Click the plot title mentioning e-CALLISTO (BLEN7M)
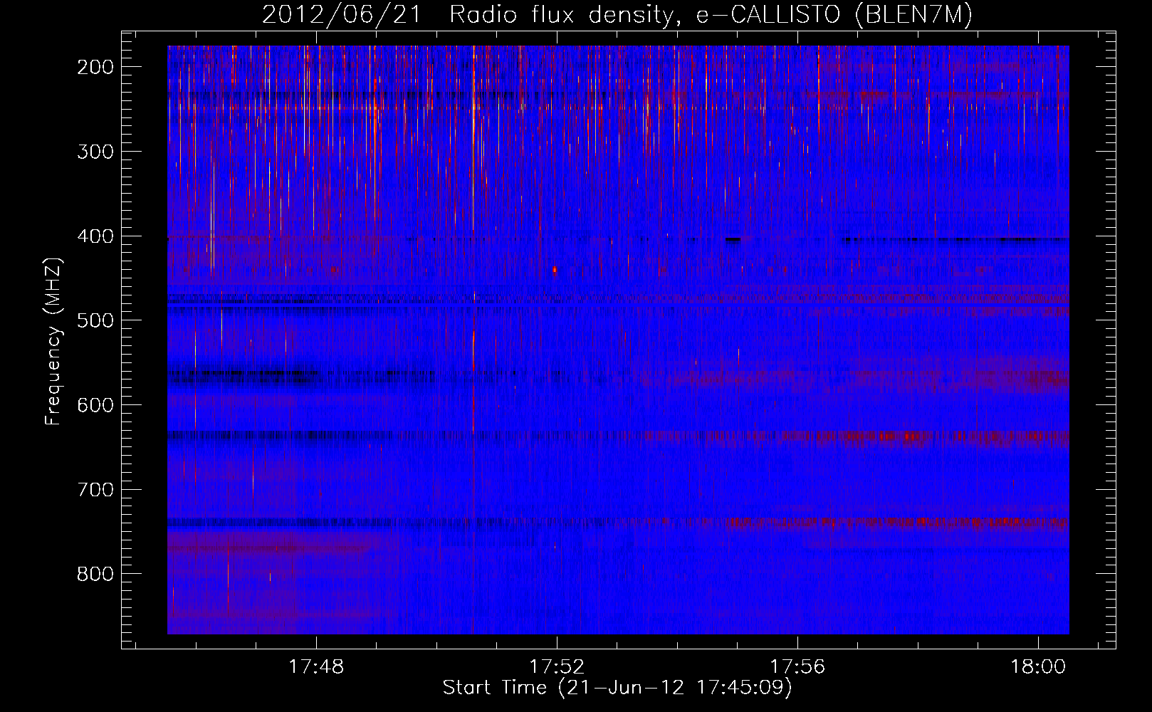The image size is (1152, 712). 617,15
